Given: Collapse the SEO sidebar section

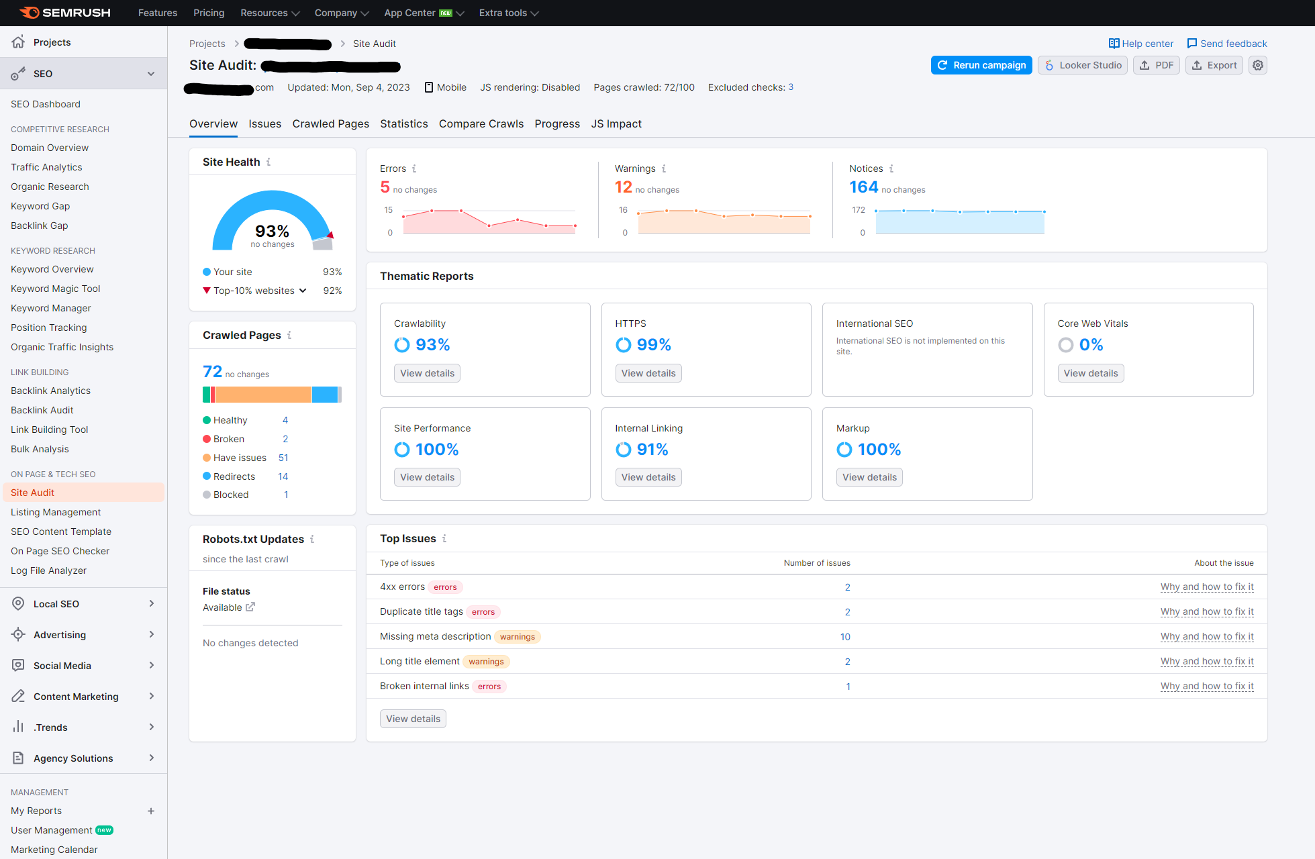Looking at the screenshot, I should point(151,74).
